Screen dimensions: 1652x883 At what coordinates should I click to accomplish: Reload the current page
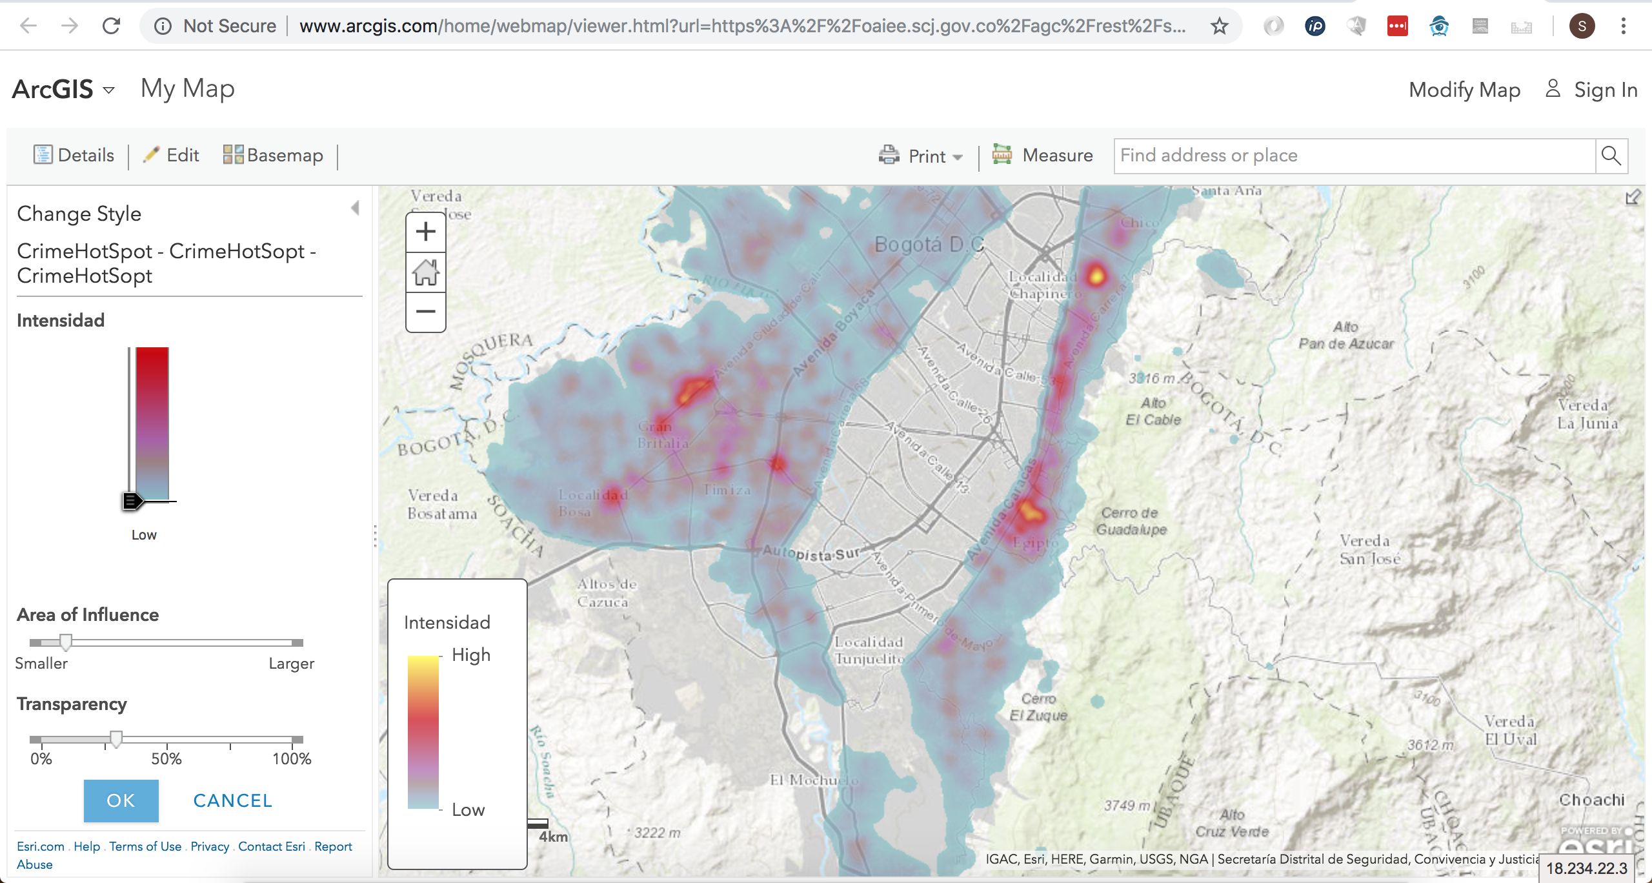click(x=112, y=26)
